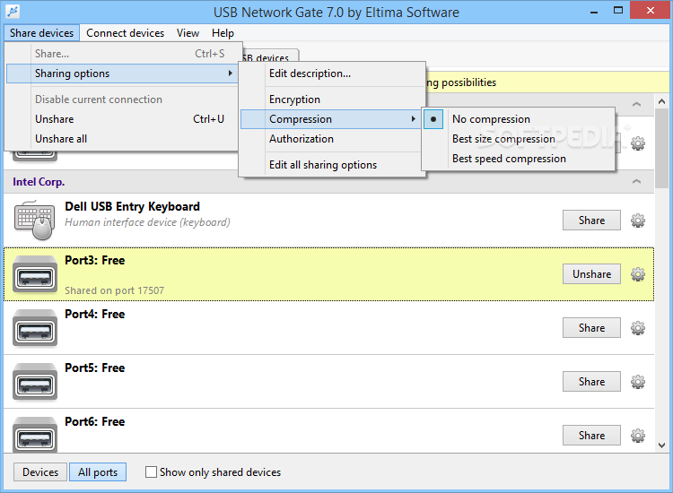The width and height of the screenshot is (673, 493).
Task: Click 'Human interface device (keyboard)' description
Action: pyautogui.click(x=147, y=222)
